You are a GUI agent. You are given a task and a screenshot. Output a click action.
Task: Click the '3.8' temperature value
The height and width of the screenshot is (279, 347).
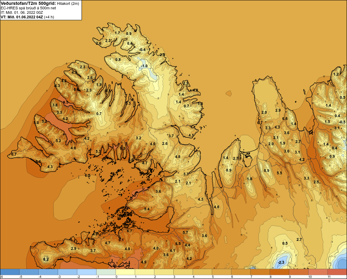coord(55,105)
